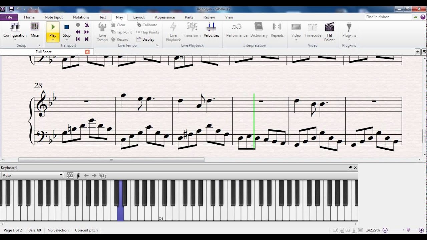Open Tap Points settings
The height and width of the screenshot is (240, 427).
(148, 32)
